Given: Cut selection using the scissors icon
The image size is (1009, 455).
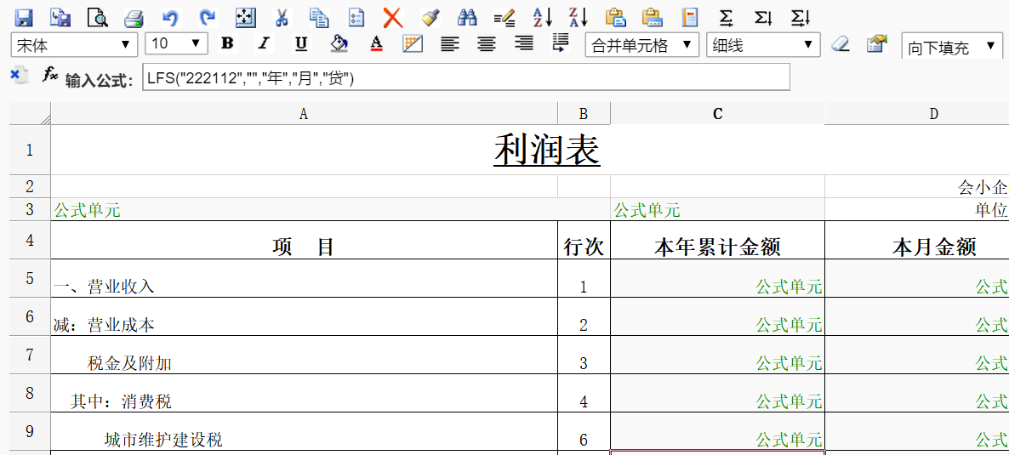Looking at the screenshot, I should (x=282, y=18).
